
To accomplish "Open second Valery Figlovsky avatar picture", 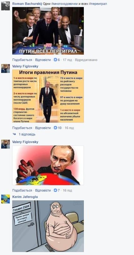I will tap(5, 144).
